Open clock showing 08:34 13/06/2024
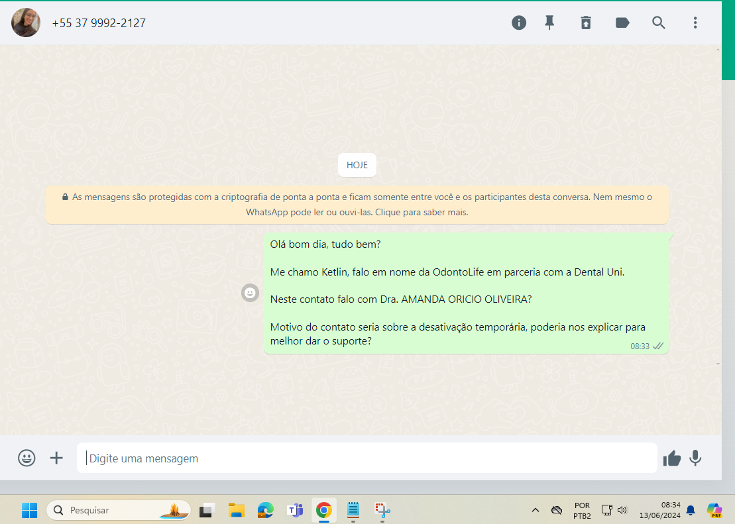The height and width of the screenshot is (524, 735). pyautogui.click(x=659, y=510)
